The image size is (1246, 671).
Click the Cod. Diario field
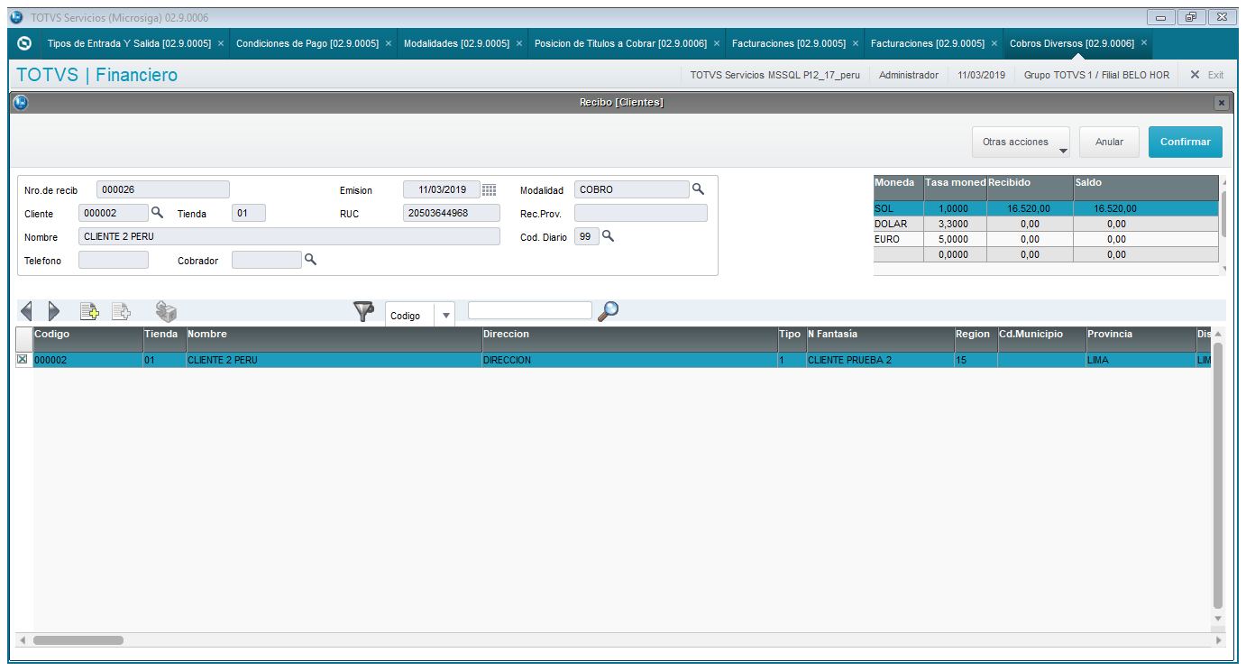click(x=587, y=236)
